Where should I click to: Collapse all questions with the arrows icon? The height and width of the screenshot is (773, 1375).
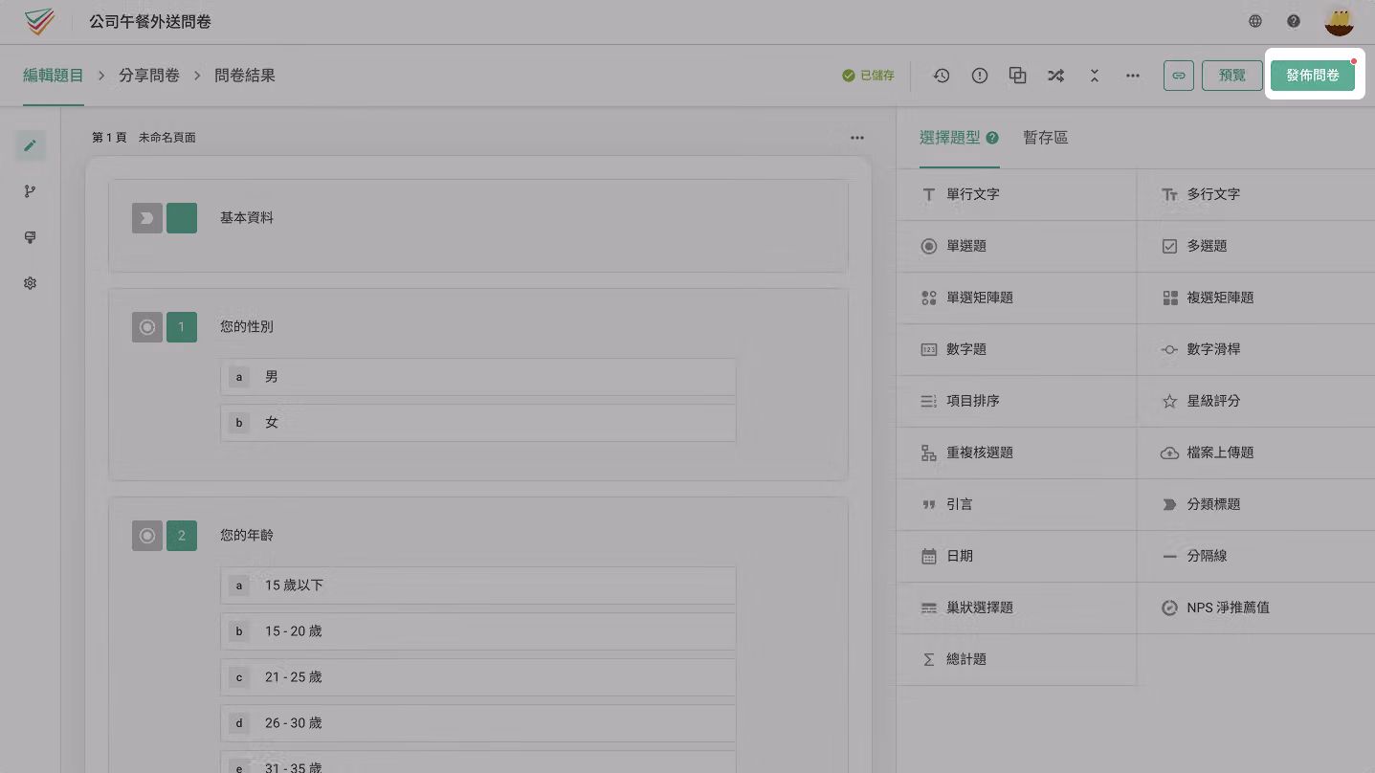1095,76
